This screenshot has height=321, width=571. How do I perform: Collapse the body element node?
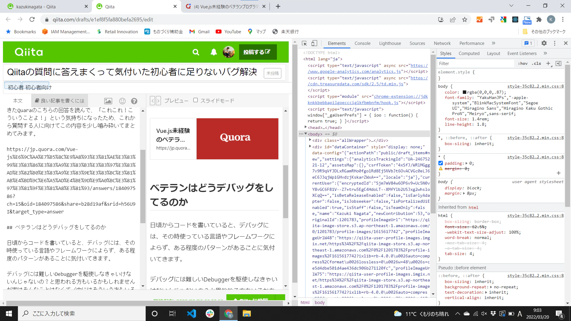[305, 134]
